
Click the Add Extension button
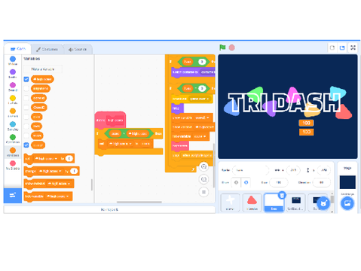13,195
